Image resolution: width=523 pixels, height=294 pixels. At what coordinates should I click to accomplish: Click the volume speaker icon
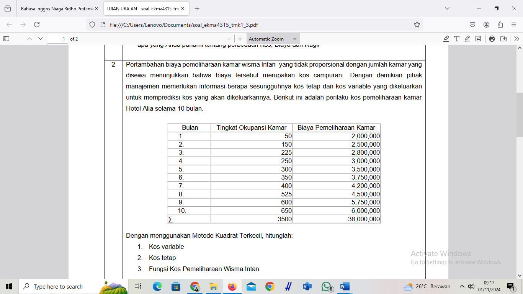pos(471,286)
